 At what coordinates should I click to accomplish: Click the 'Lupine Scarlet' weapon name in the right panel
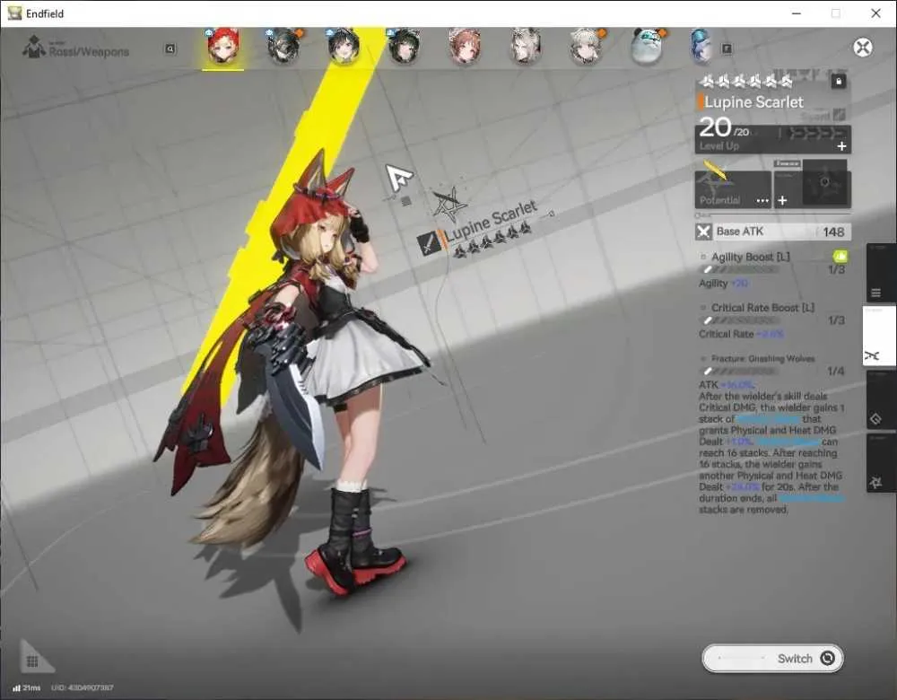click(754, 102)
